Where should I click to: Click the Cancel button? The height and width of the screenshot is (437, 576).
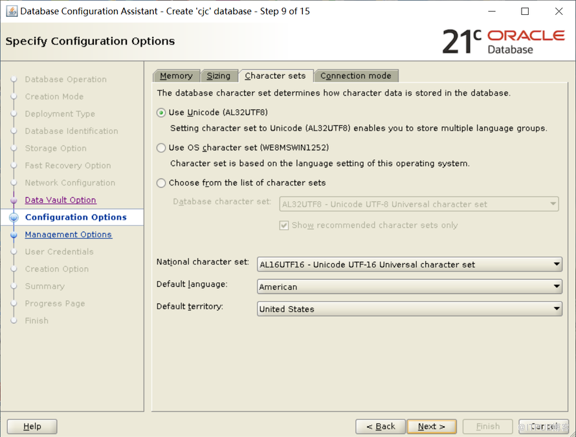pos(544,427)
